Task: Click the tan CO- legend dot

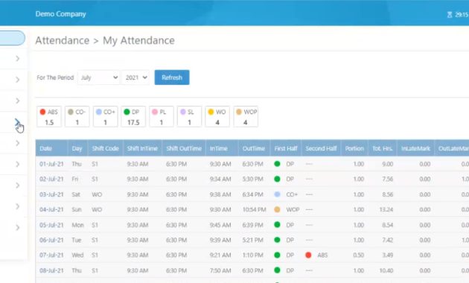Action: [x=71, y=112]
